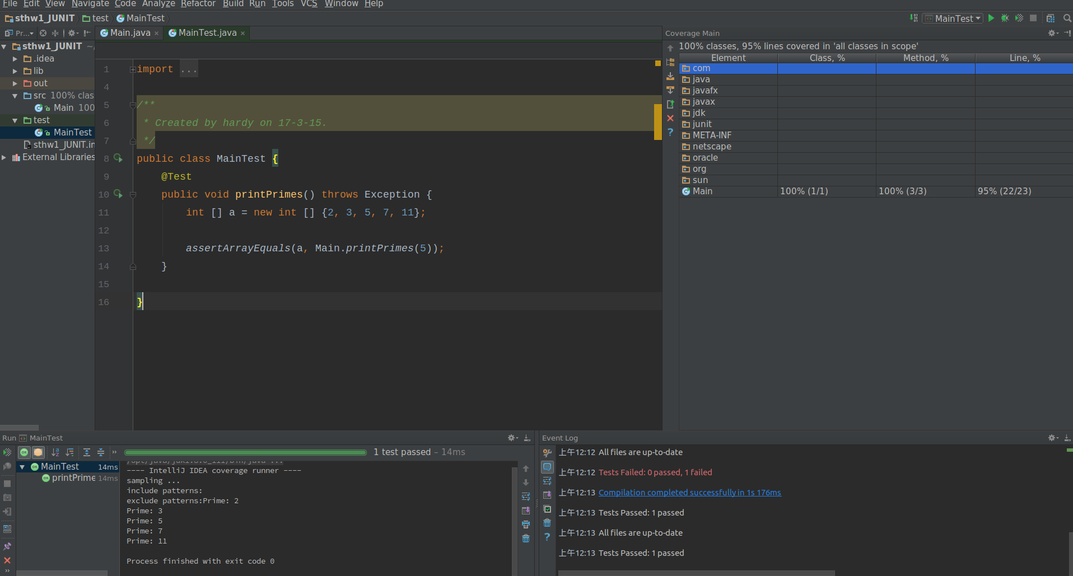Sort tests by duration in the Run toolbar
Screen dimensions: 1073x576
[69, 452]
